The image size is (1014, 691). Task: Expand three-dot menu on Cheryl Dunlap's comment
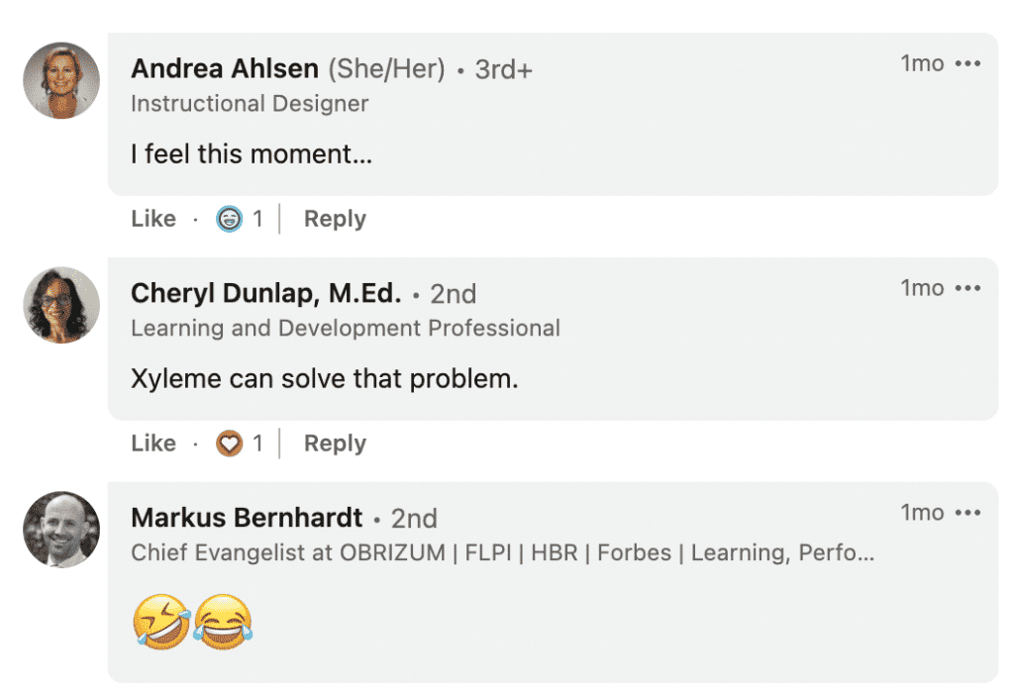pos(966,288)
